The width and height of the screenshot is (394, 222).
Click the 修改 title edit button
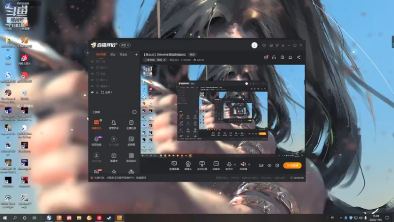click(192, 55)
